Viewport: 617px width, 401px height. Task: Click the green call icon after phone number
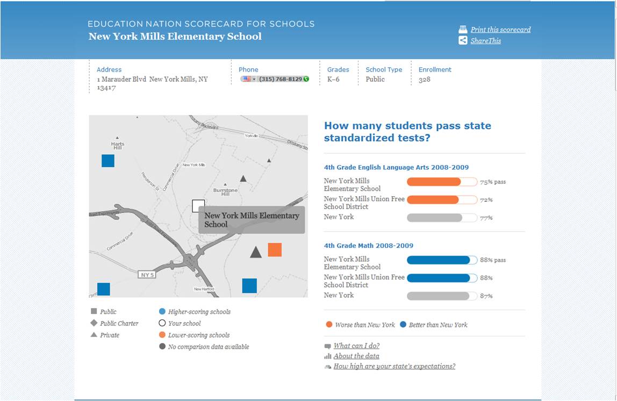click(x=306, y=79)
